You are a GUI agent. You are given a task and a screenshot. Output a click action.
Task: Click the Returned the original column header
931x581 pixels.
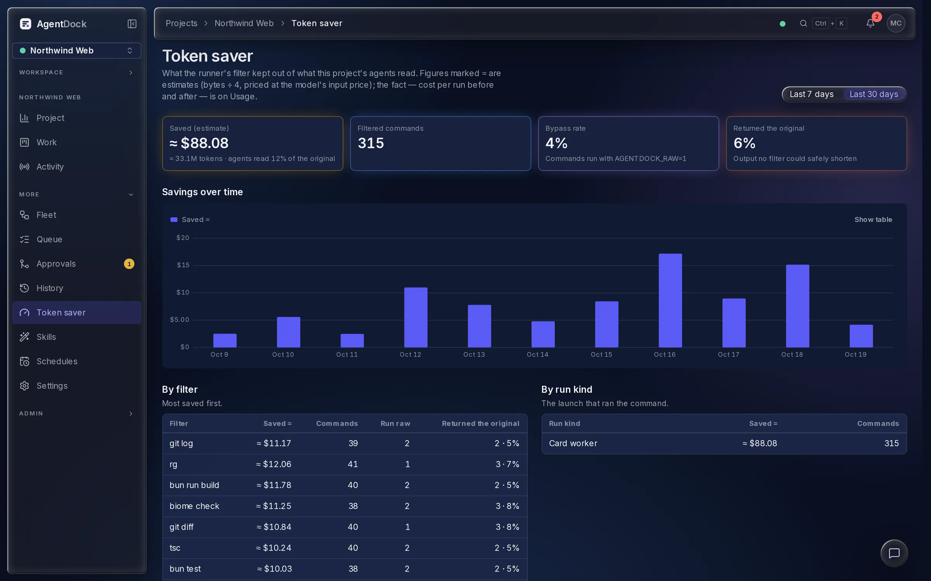tap(480, 424)
